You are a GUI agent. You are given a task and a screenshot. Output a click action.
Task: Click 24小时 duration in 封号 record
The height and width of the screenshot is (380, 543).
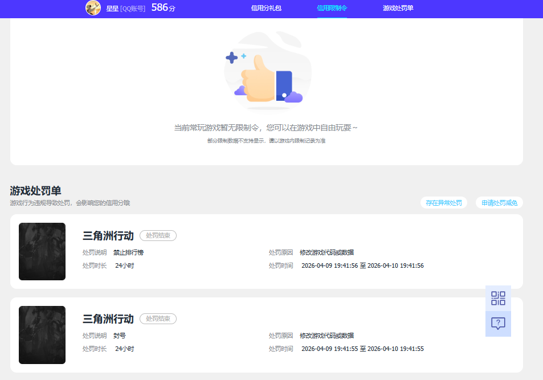125,349
